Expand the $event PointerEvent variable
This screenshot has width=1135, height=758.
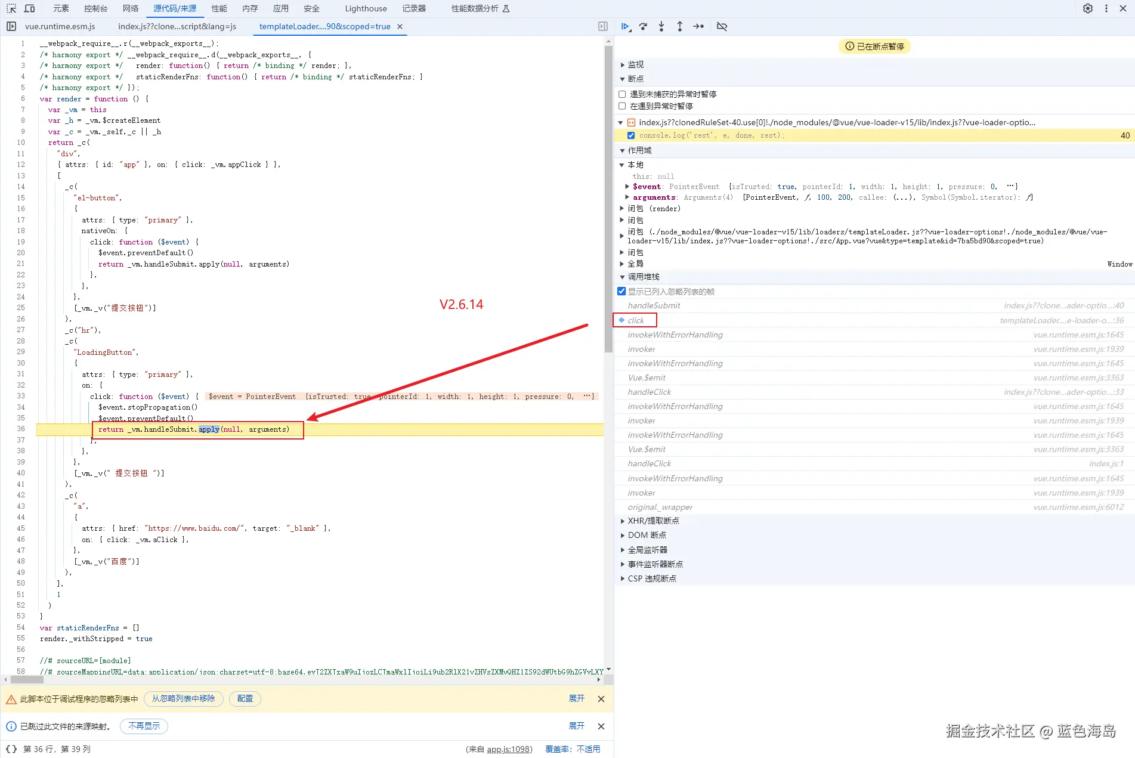(x=627, y=187)
